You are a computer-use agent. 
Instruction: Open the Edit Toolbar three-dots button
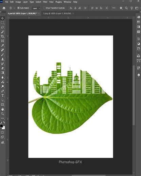tap(2, 118)
